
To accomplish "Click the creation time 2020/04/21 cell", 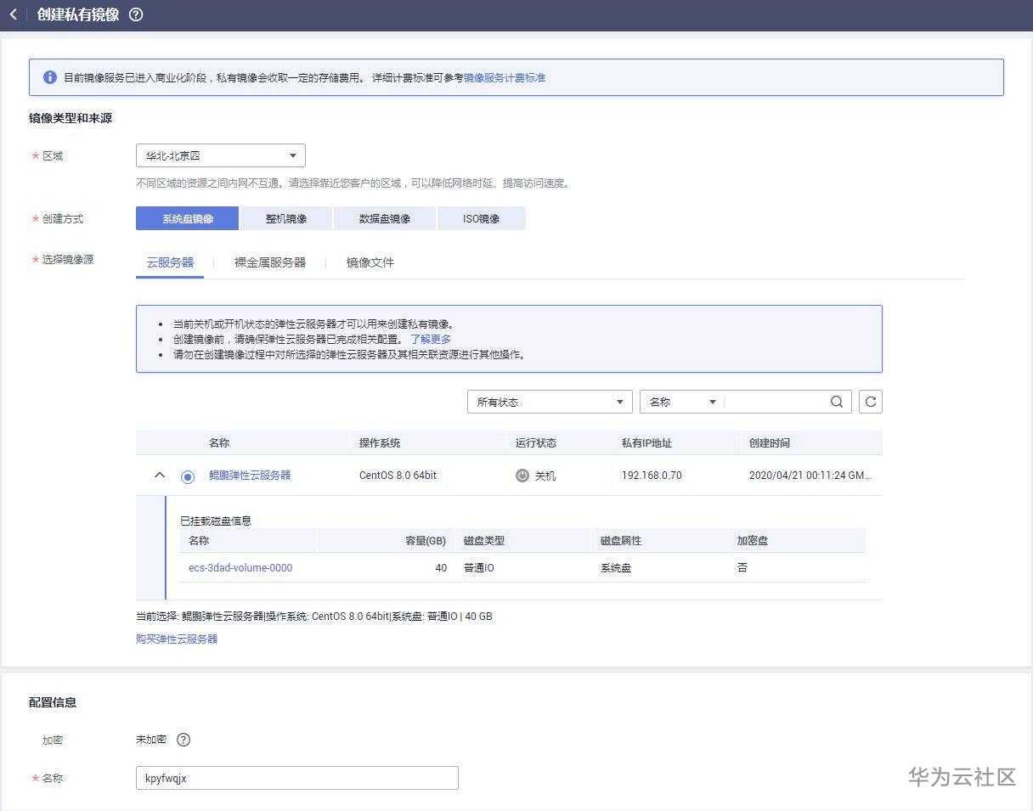I will coord(810,476).
